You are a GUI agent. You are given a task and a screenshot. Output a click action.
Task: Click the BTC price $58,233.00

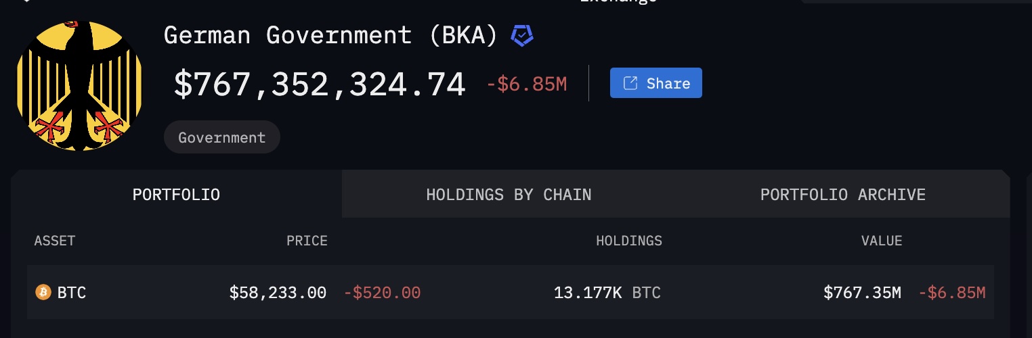coord(278,293)
